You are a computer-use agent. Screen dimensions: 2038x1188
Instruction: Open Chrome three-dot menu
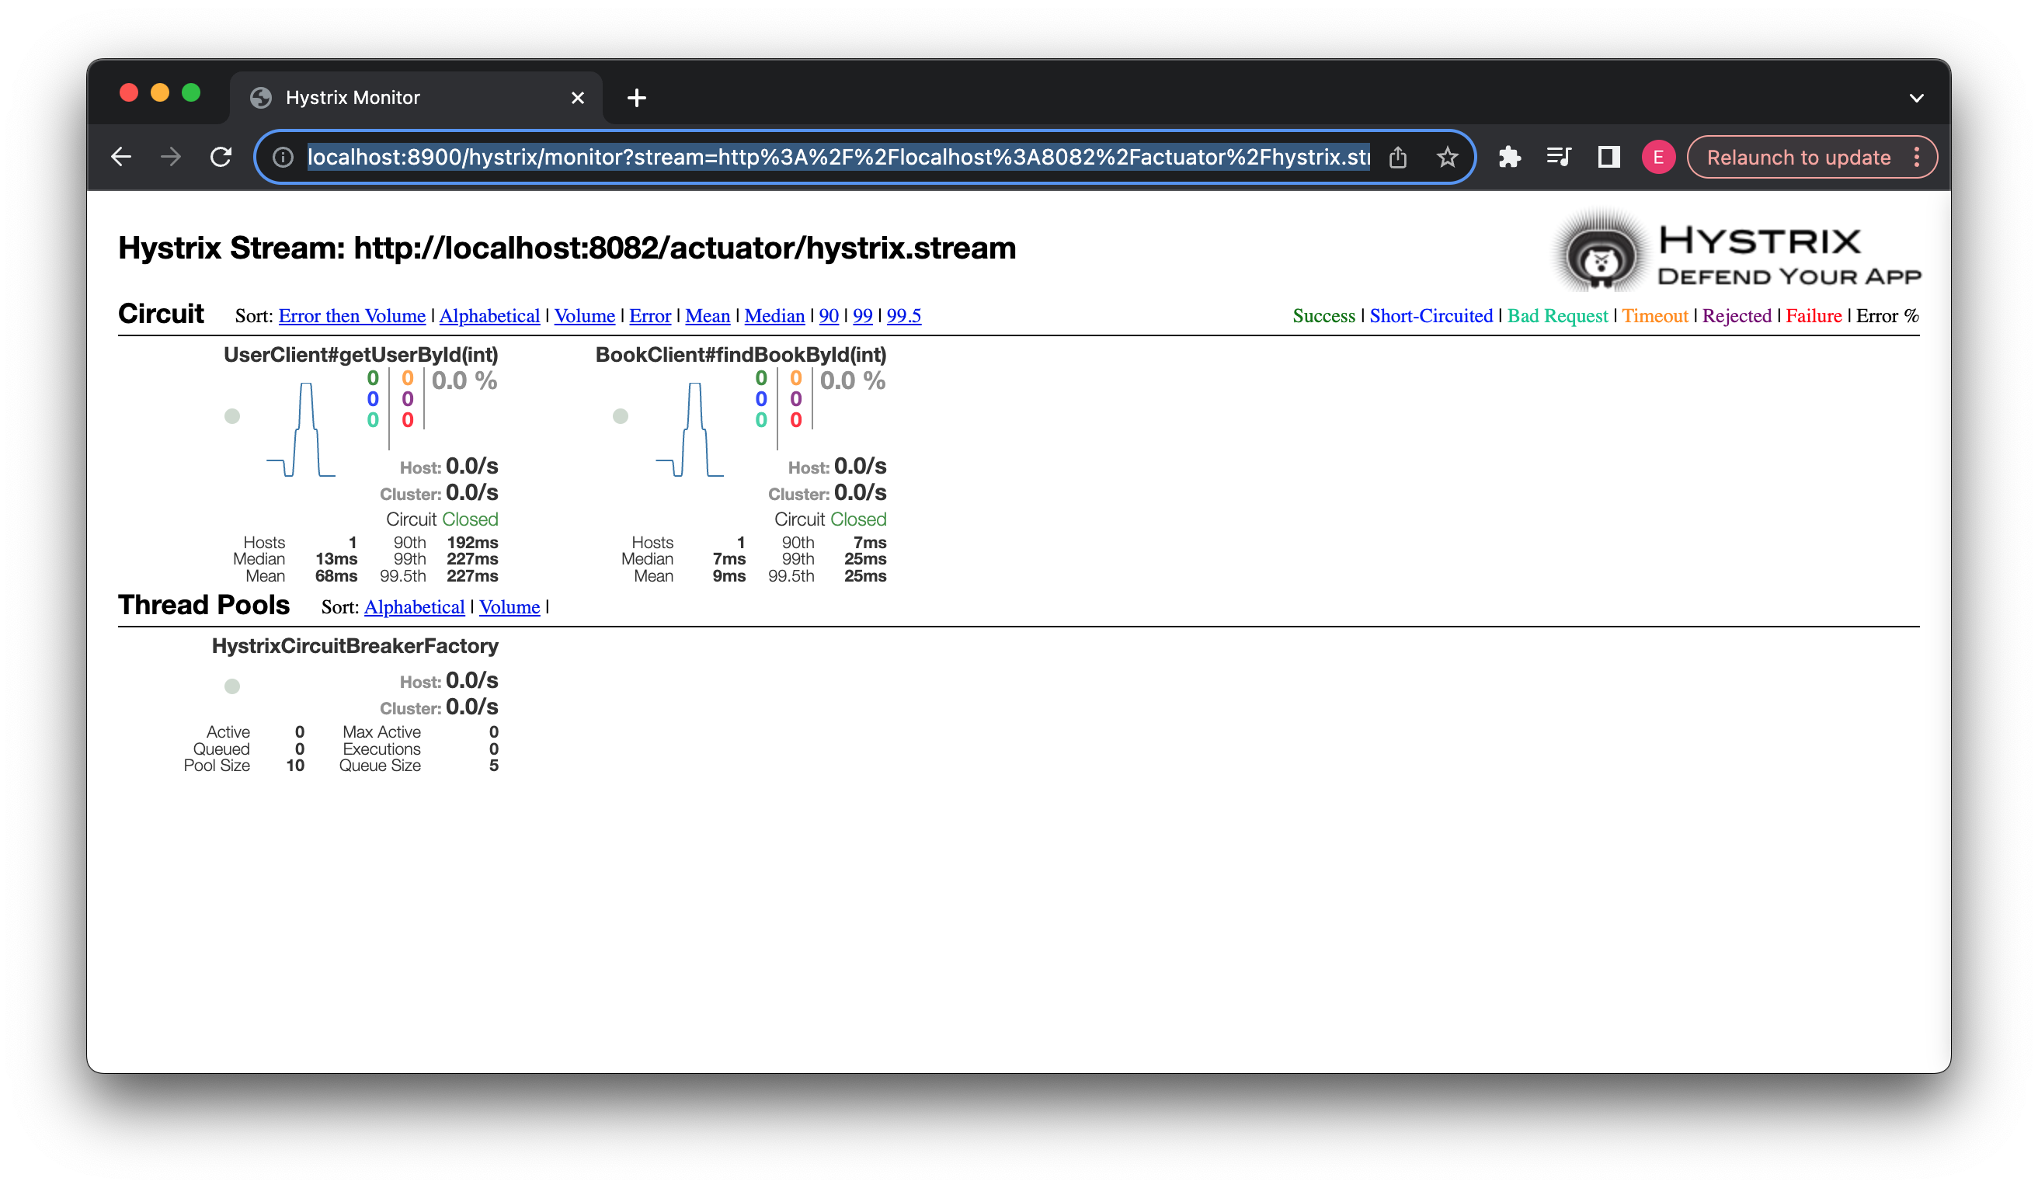coord(1917,157)
